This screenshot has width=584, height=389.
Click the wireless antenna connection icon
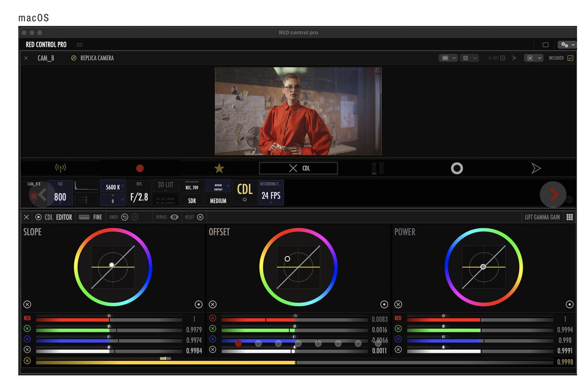click(x=61, y=168)
